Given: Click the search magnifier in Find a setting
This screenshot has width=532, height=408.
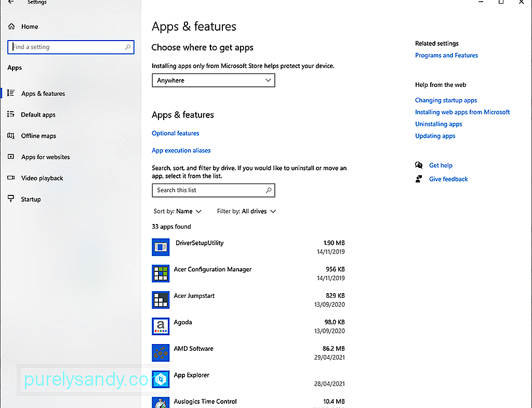Looking at the screenshot, I should pos(128,47).
